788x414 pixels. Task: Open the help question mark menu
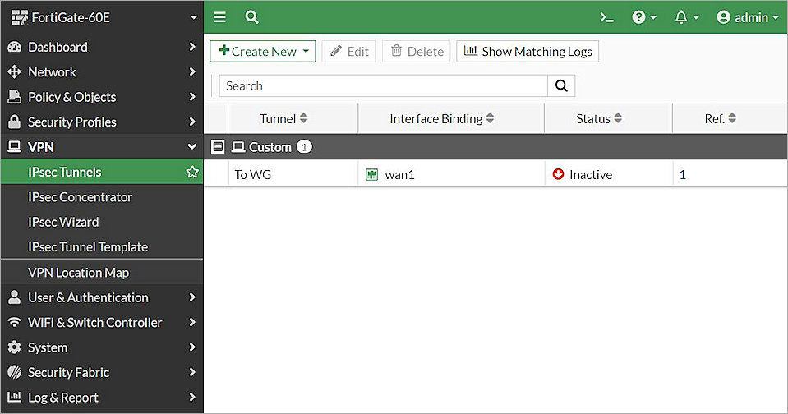pos(643,17)
